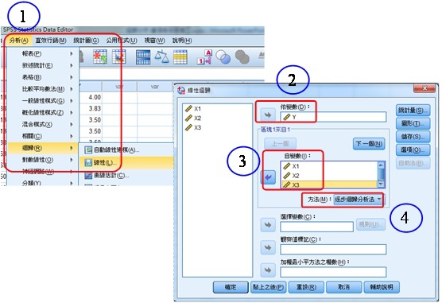Click the Insert Cases toolbar icon
This screenshot has height=303, width=442.
point(100,56)
